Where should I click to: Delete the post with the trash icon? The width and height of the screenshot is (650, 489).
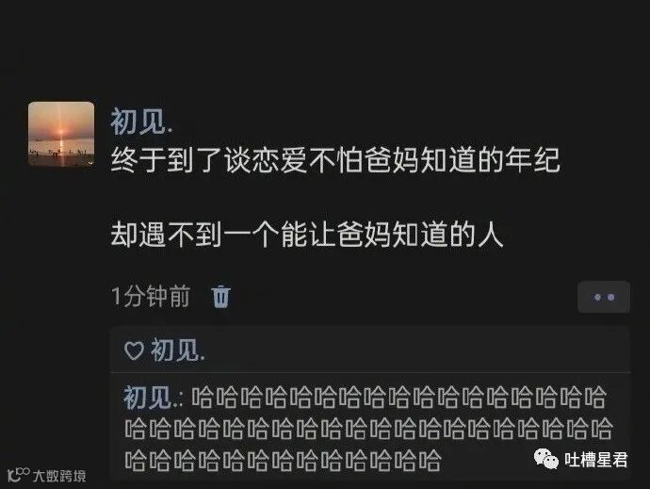click(220, 297)
